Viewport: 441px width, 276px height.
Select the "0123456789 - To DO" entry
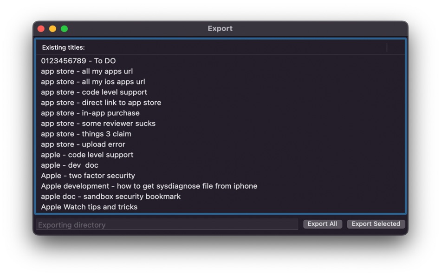point(78,61)
